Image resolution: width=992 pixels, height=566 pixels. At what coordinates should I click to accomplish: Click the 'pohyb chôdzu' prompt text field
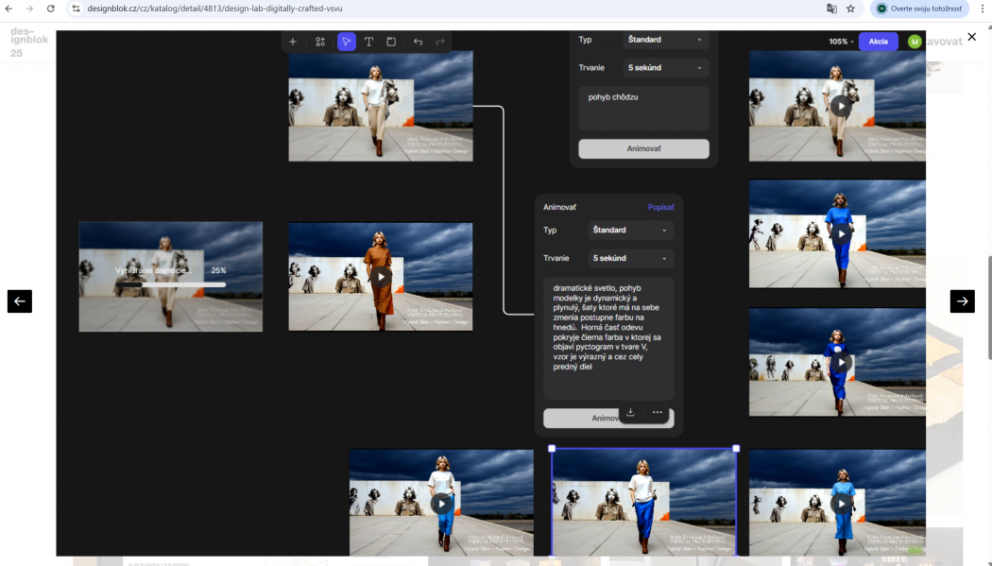pos(643,108)
